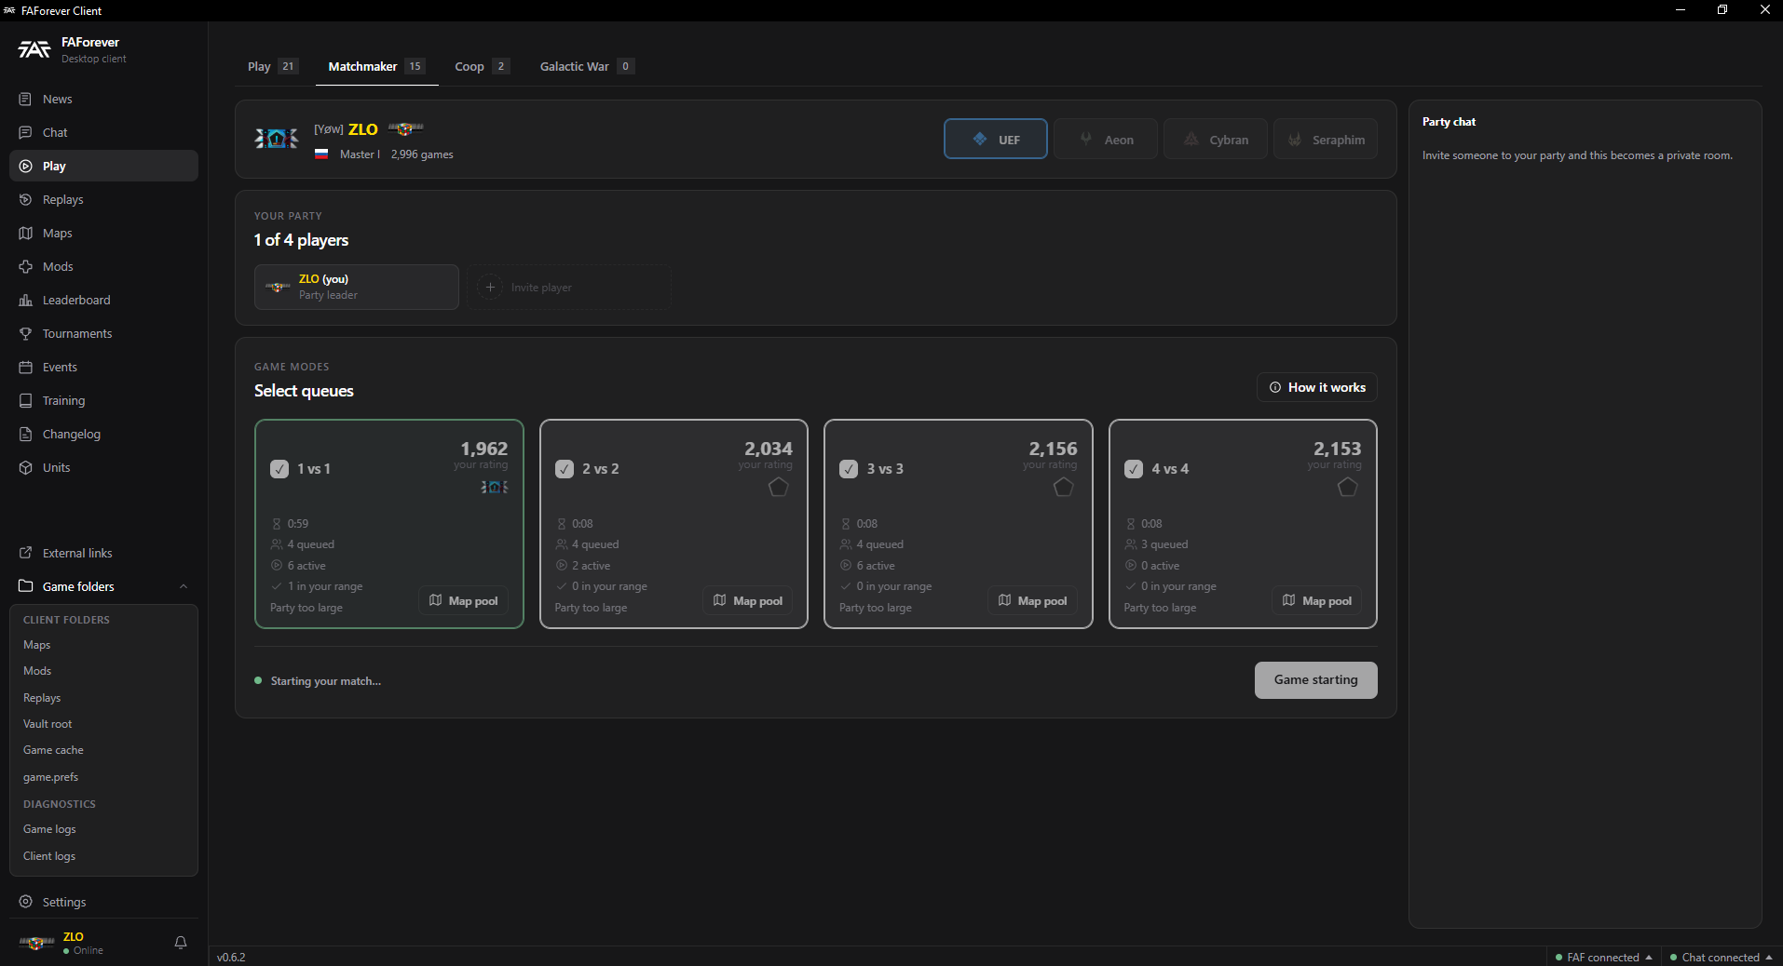Screen dimensions: 1783x966
Task: Select the Seraphim faction
Action: (x=1326, y=139)
